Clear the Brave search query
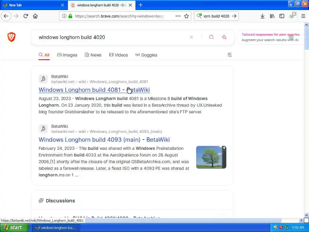 [x=191, y=37]
